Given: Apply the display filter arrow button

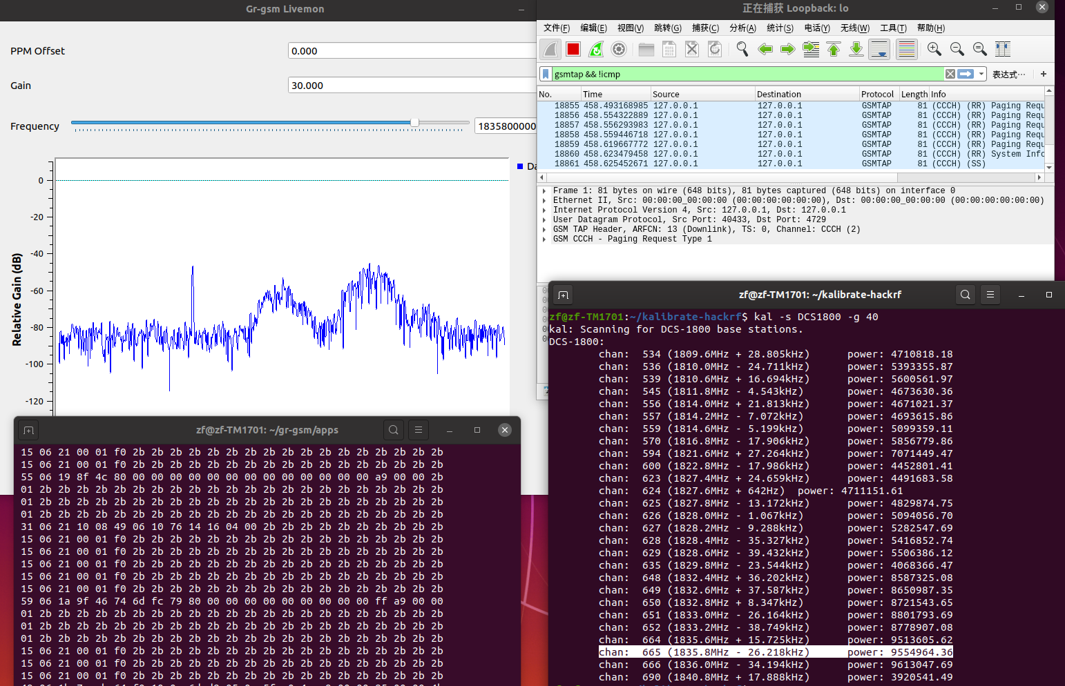Looking at the screenshot, I should [966, 74].
